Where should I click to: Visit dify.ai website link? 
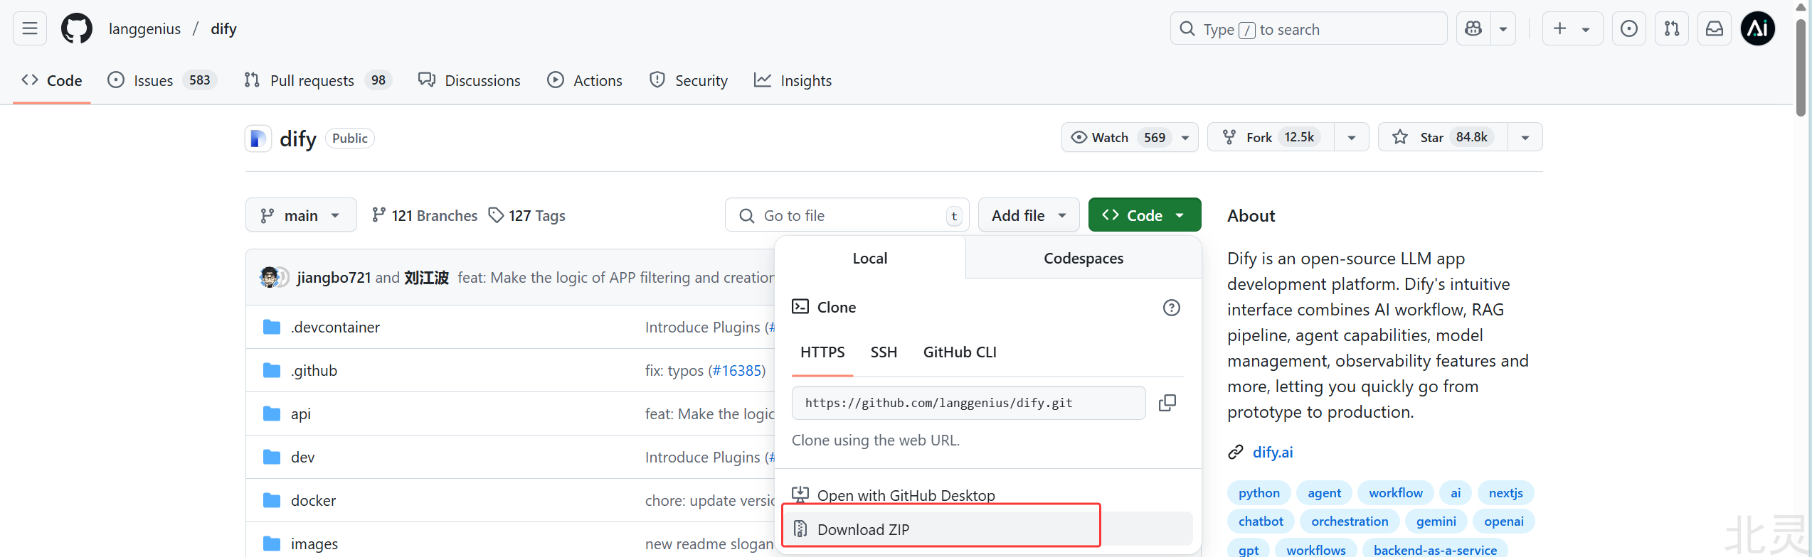(x=1273, y=453)
